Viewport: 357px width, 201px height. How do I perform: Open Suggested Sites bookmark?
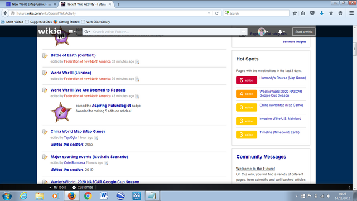tap(38, 22)
